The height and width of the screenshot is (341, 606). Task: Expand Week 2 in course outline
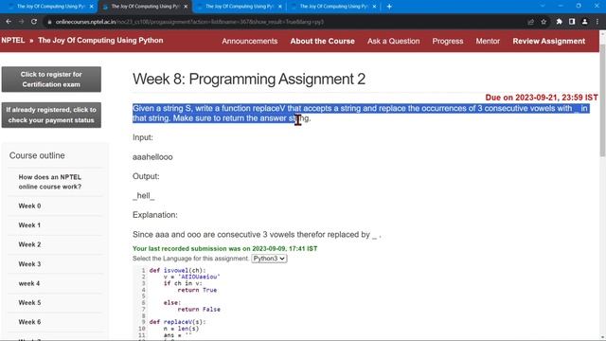(x=29, y=244)
